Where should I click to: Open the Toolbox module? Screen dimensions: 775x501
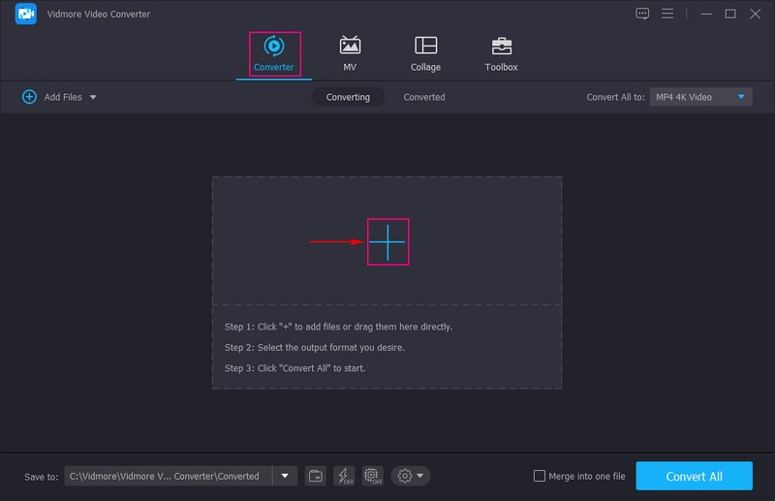pos(501,53)
